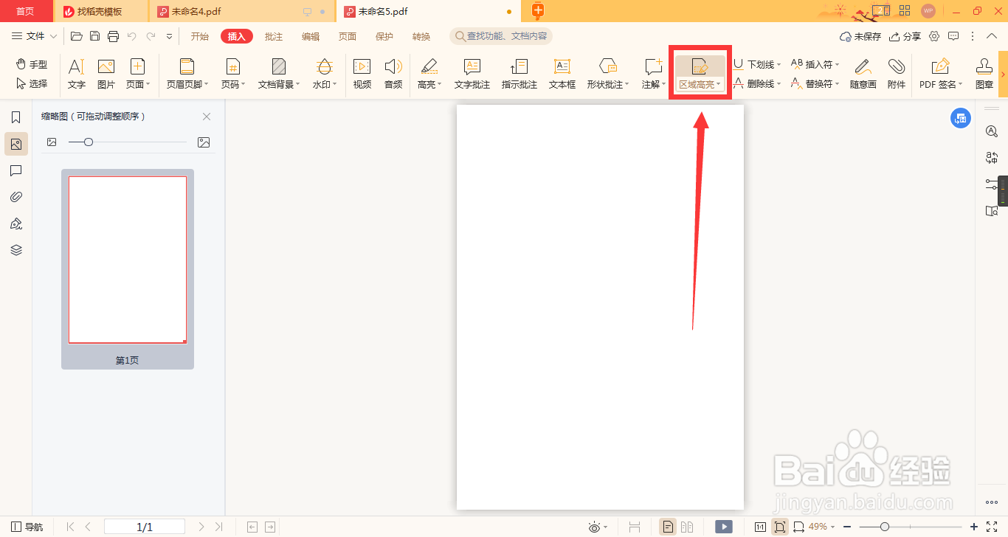Switch to two-page view

[687, 527]
